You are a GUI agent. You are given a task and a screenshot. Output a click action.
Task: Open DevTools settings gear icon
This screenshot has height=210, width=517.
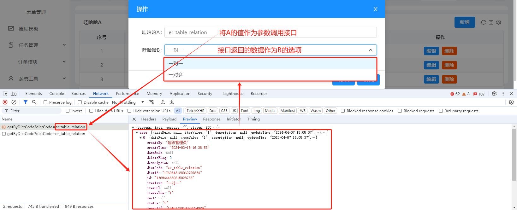[494, 94]
